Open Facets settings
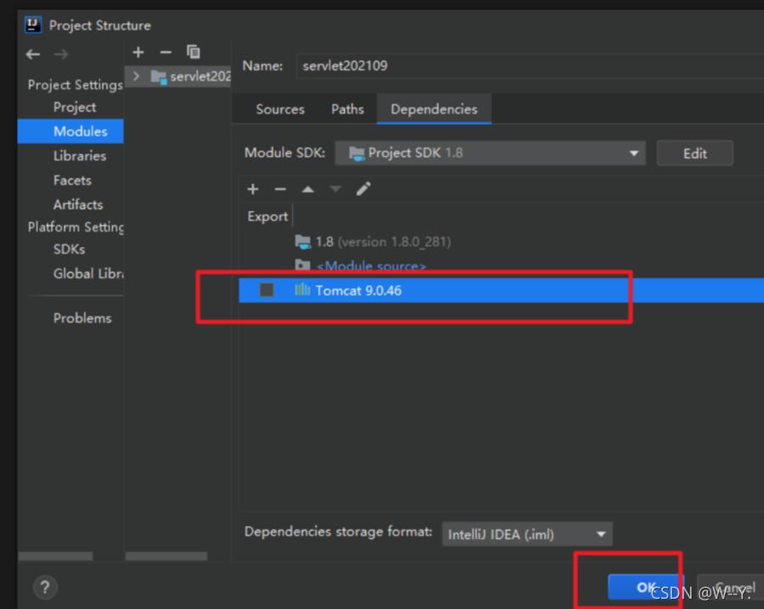 click(72, 180)
